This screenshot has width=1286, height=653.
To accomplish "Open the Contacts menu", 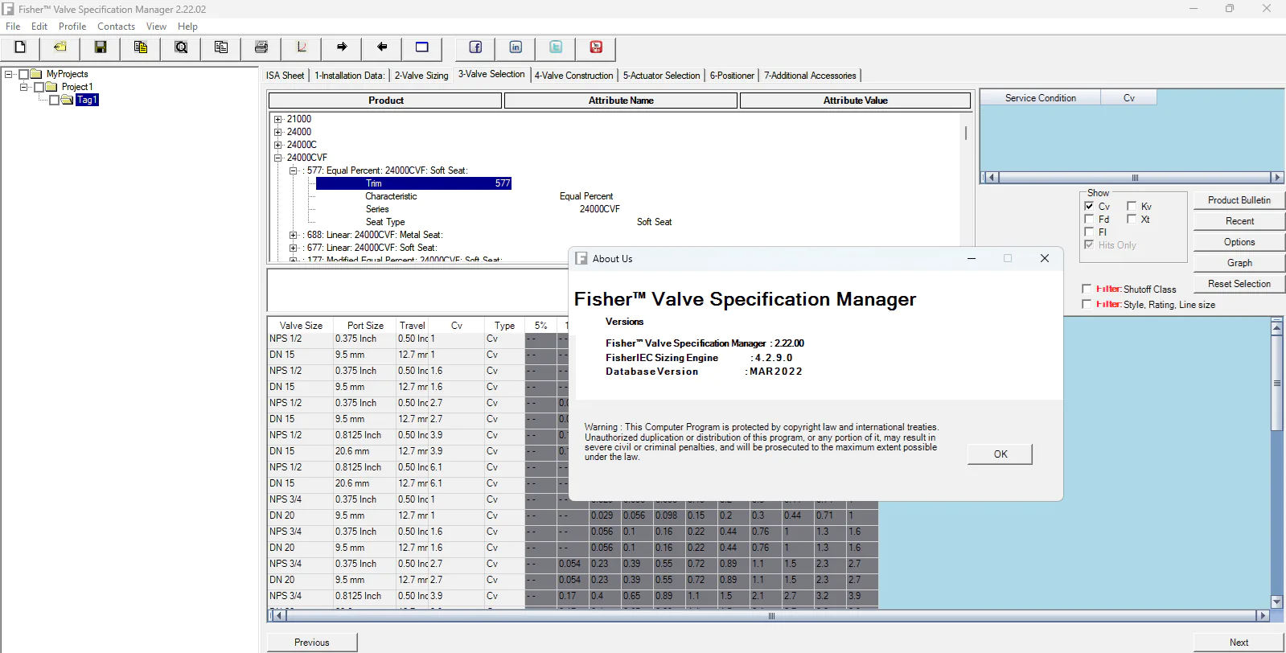I will (117, 27).
